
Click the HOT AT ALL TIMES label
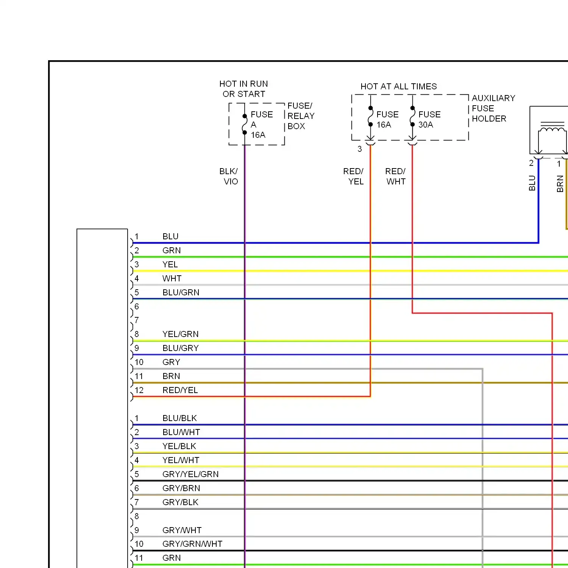click(x=398, y=86)
